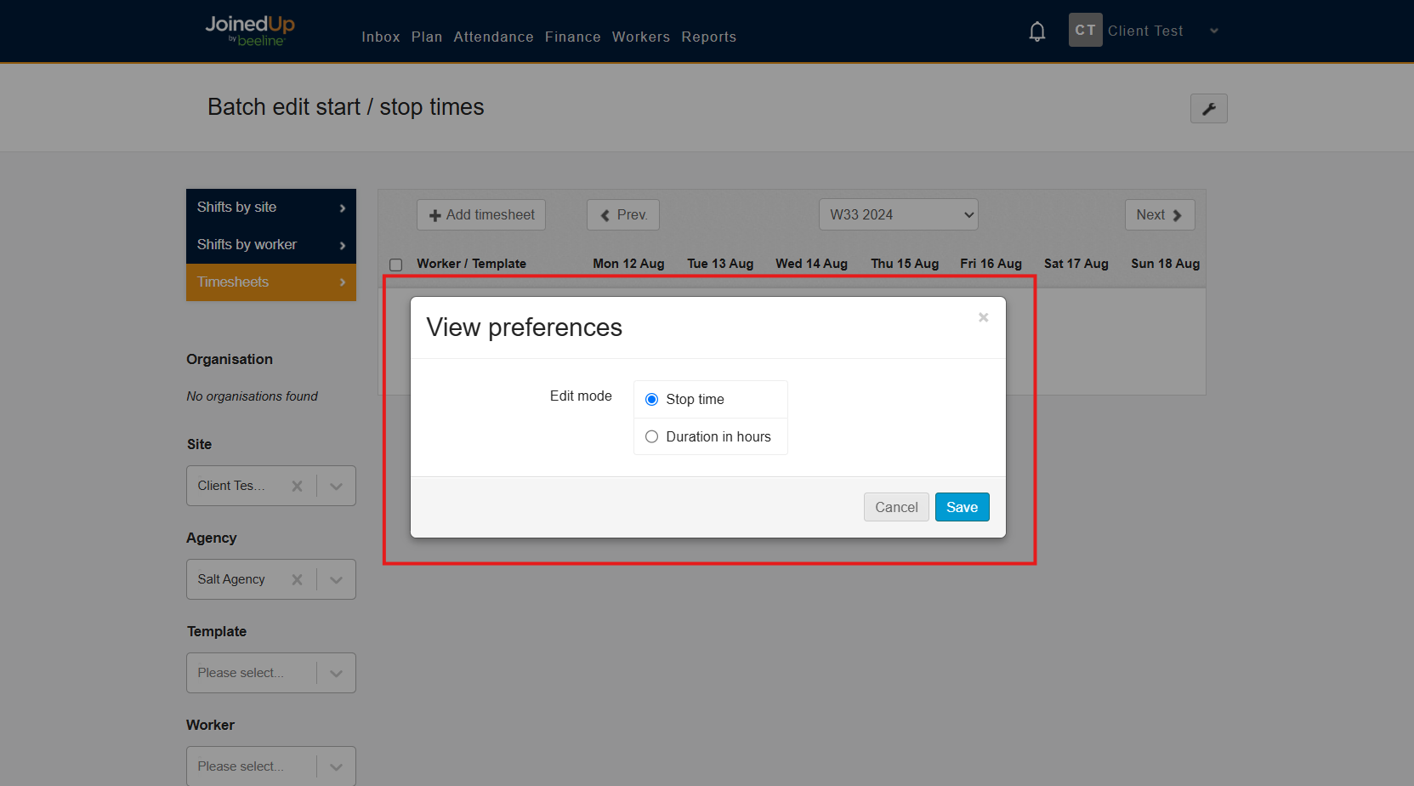The width and height of the screenshot is (1414, 786).
Task: Expand the Client Test user menu arrow
Action: coord(1213,31)
